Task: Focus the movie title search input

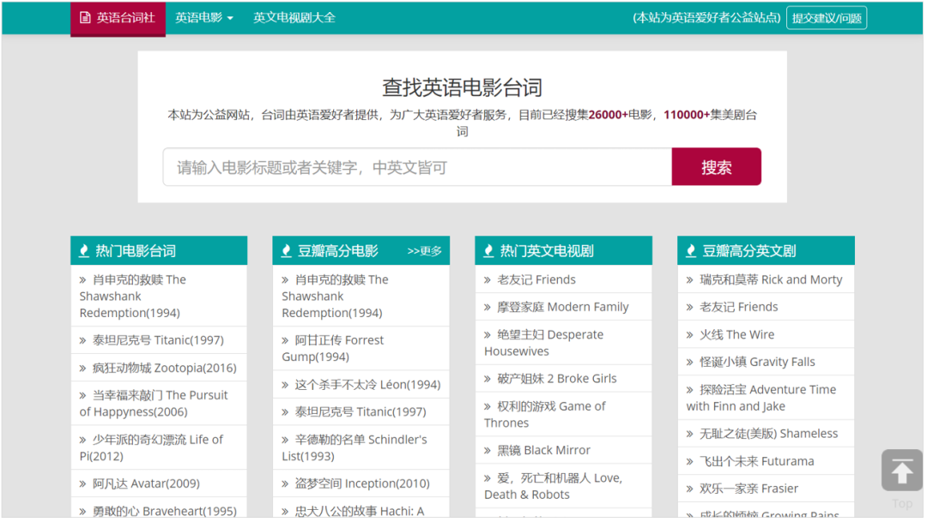Action: pos(417,167)
